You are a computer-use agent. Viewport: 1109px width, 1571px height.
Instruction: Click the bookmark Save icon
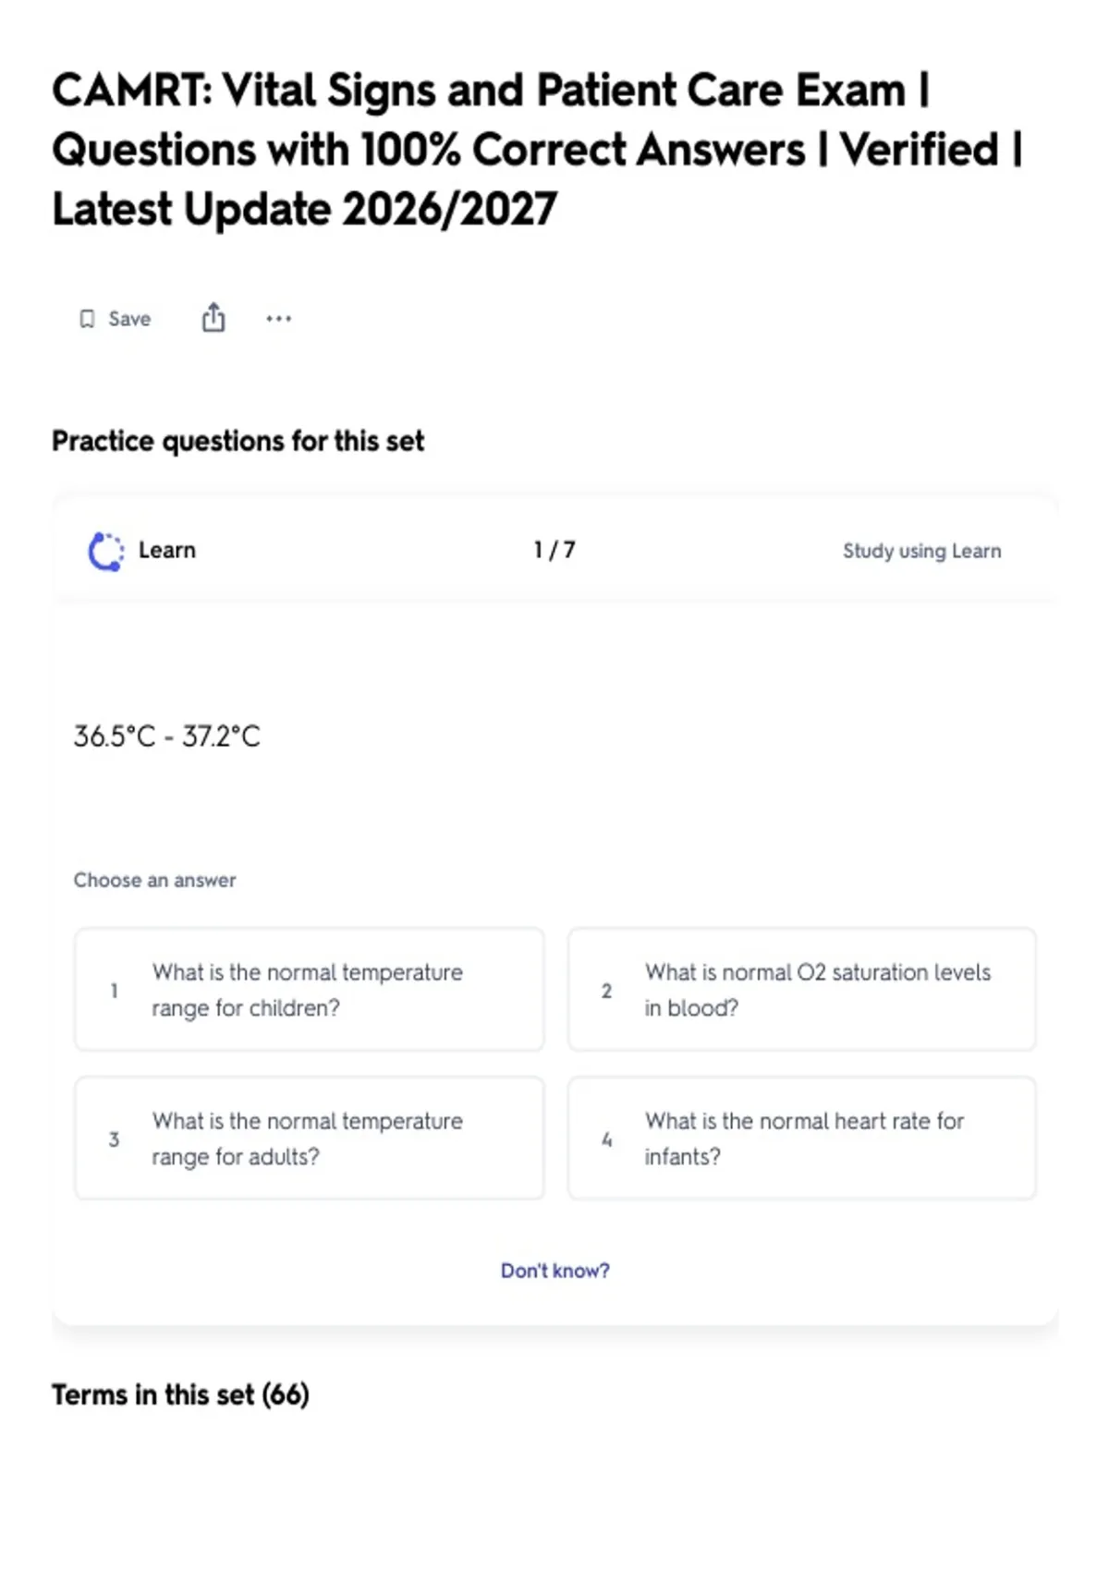(x=87, y=319)
